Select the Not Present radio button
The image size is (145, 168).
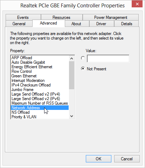(x=83, y=69)
